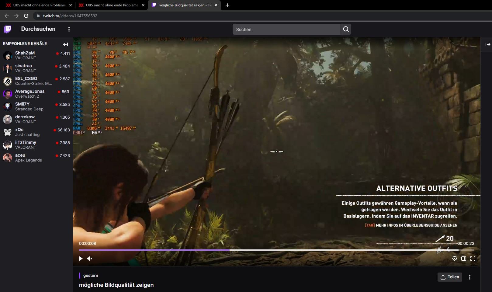The width and height of the screenshot is (492, 292).
Task: Click Apex Legends game label
Action: click(x=29, y=160)
